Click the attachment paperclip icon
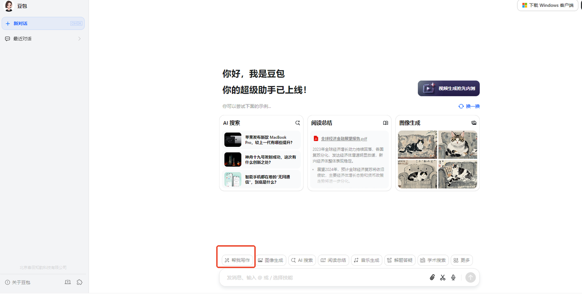The image size is (582, 294). (432, 277)
